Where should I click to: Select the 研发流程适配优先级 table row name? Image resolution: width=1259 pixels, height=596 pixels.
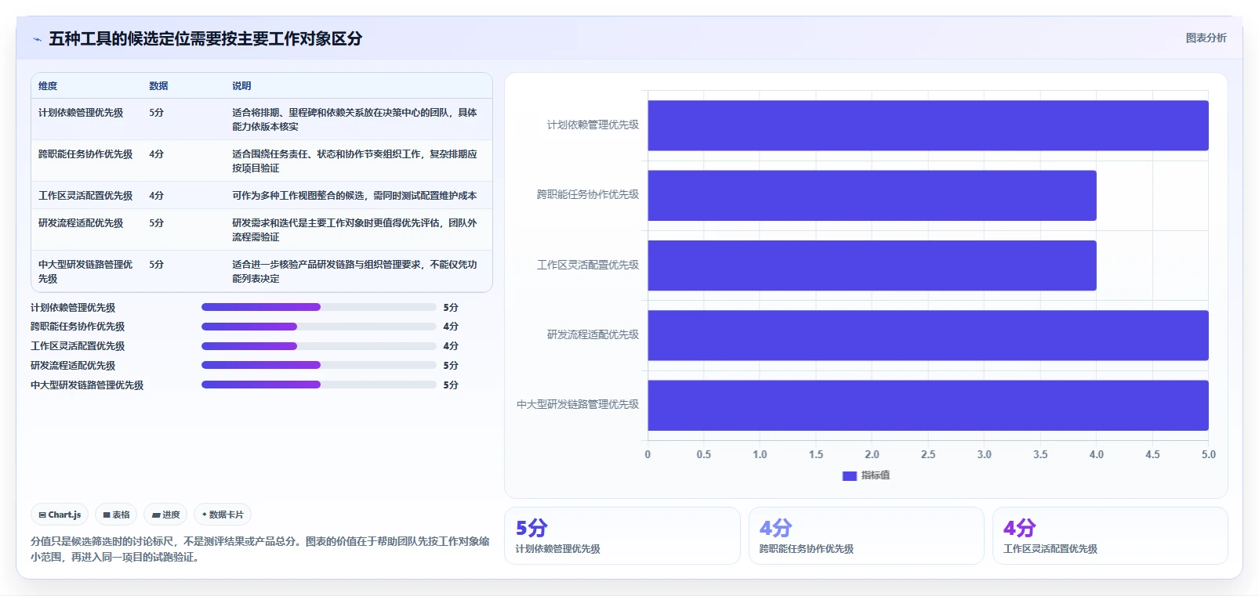[81, 223]
